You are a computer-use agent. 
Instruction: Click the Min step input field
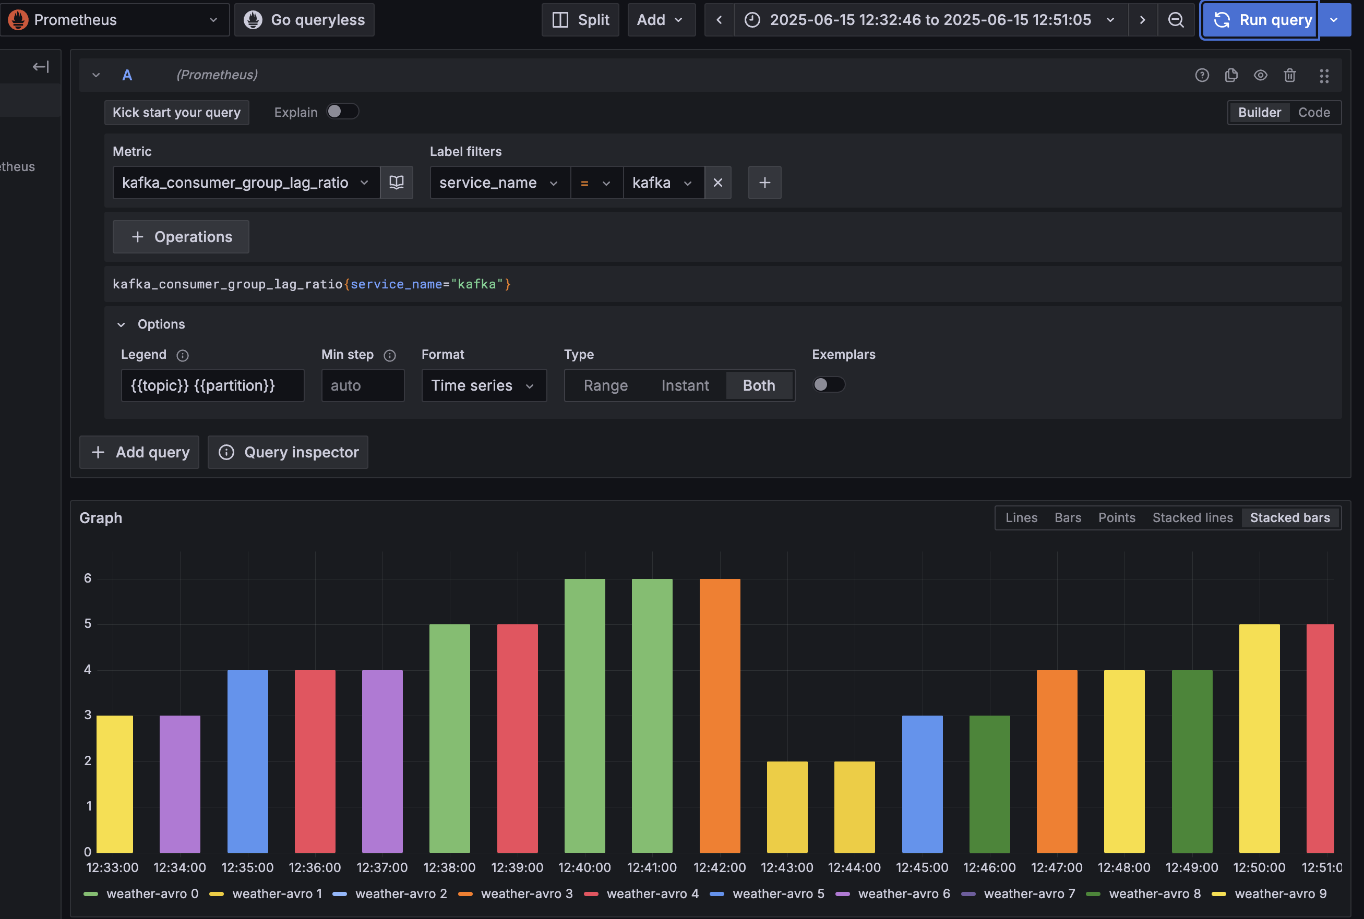click(x=363, y=385)
